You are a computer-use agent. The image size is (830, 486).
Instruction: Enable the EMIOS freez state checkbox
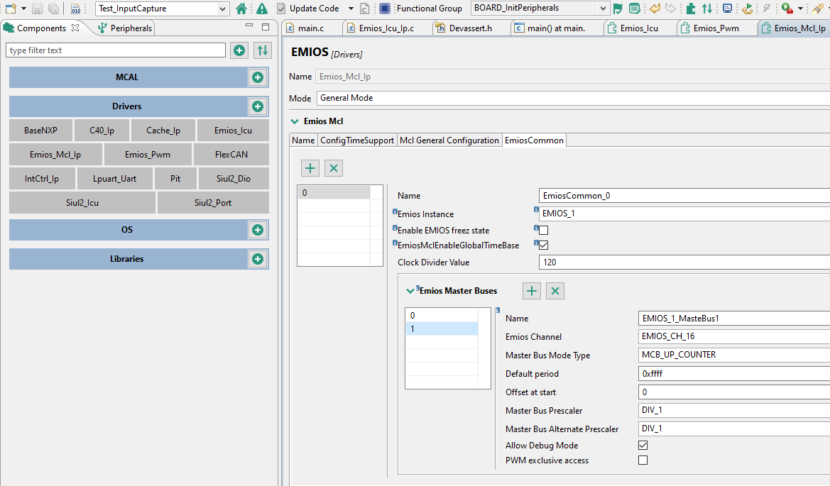(x=542, y=229)
